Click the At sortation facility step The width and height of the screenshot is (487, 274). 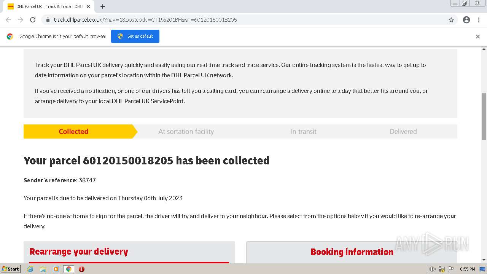186,132
